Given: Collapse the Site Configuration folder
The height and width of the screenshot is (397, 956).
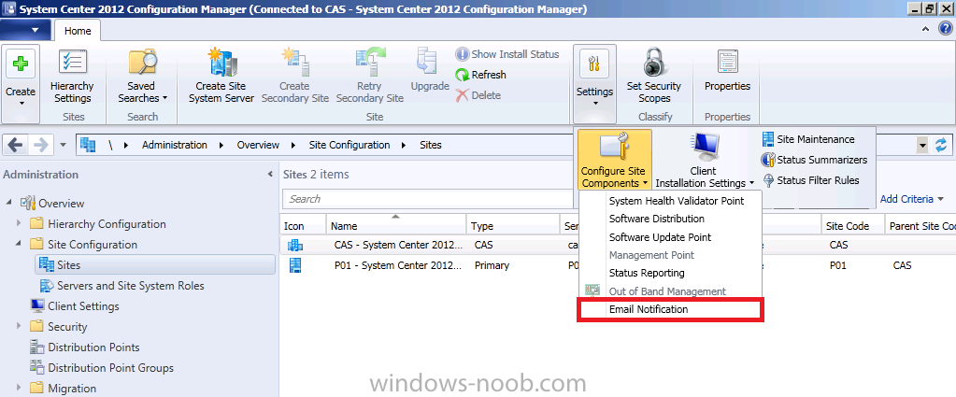Looking at the screenshot, I should click(19, 245).
